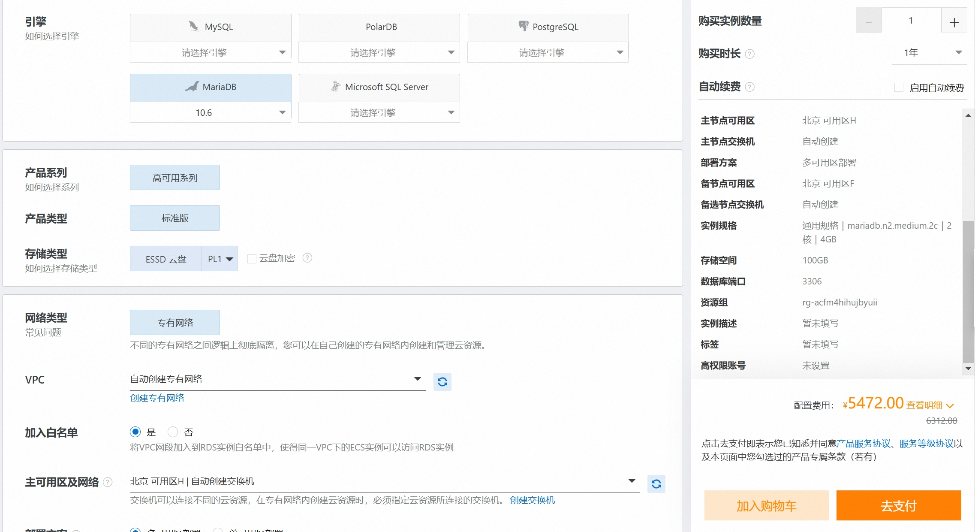The image size is (975, 532).
Task: Open the 创建专有网络 link
Action: pyautogui.click(x=157, y=398)
